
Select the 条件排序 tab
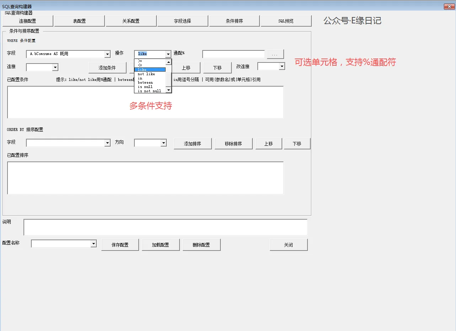click(x=235, y=21)
